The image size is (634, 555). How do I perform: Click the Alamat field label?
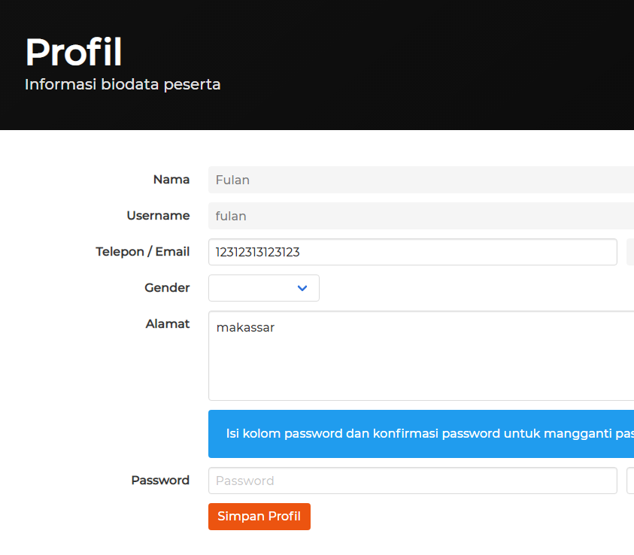tap(168, 324)
